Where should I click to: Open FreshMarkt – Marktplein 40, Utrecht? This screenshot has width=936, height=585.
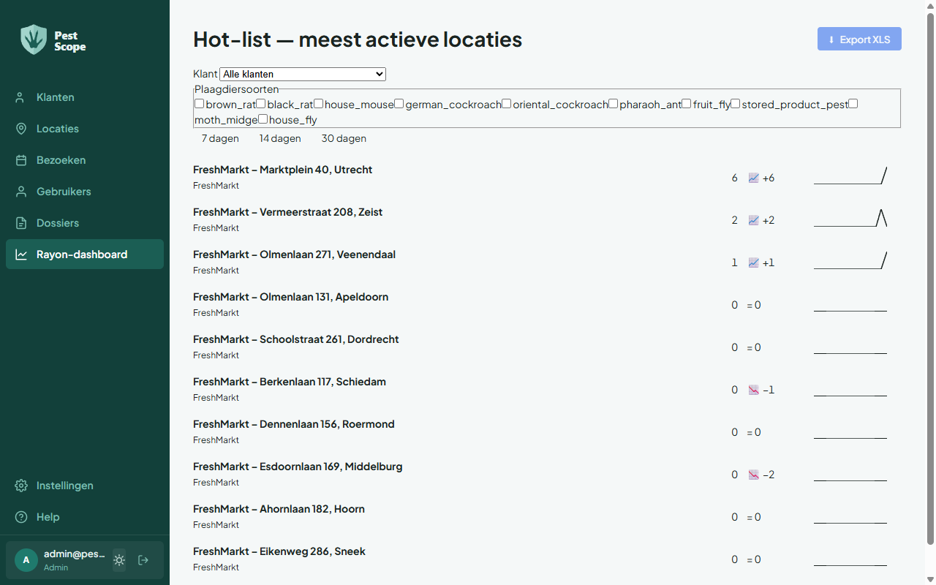pyautogui.click(x=282, y=170)
